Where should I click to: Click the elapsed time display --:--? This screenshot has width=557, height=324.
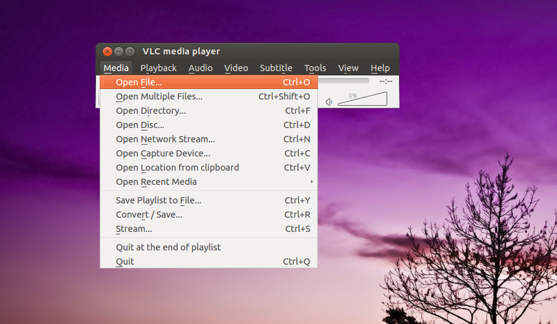click(386, 81)
